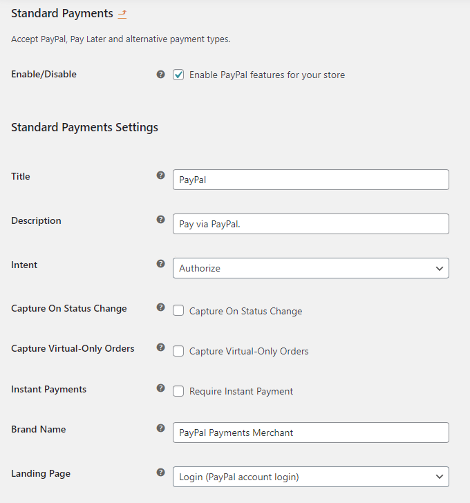Open the Standard Payments arrow link
This screenshot has width=470, height=503.
122,14
